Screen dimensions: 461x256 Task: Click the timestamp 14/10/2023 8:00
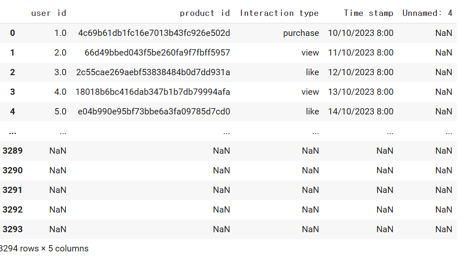tap(360, 112)
